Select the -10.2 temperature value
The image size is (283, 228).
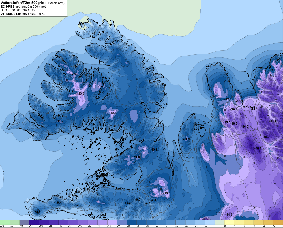(x=127, y=203)
